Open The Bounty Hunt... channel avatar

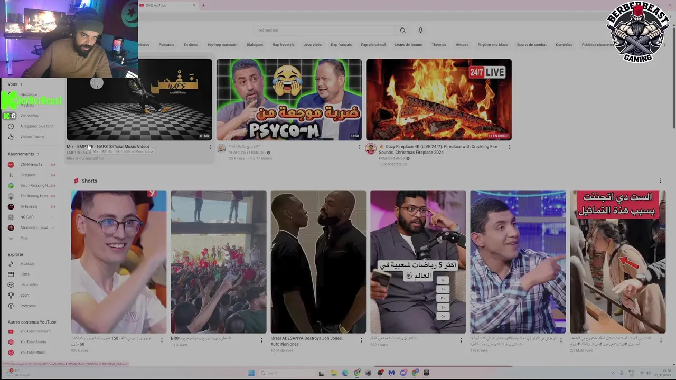(11, 196)
